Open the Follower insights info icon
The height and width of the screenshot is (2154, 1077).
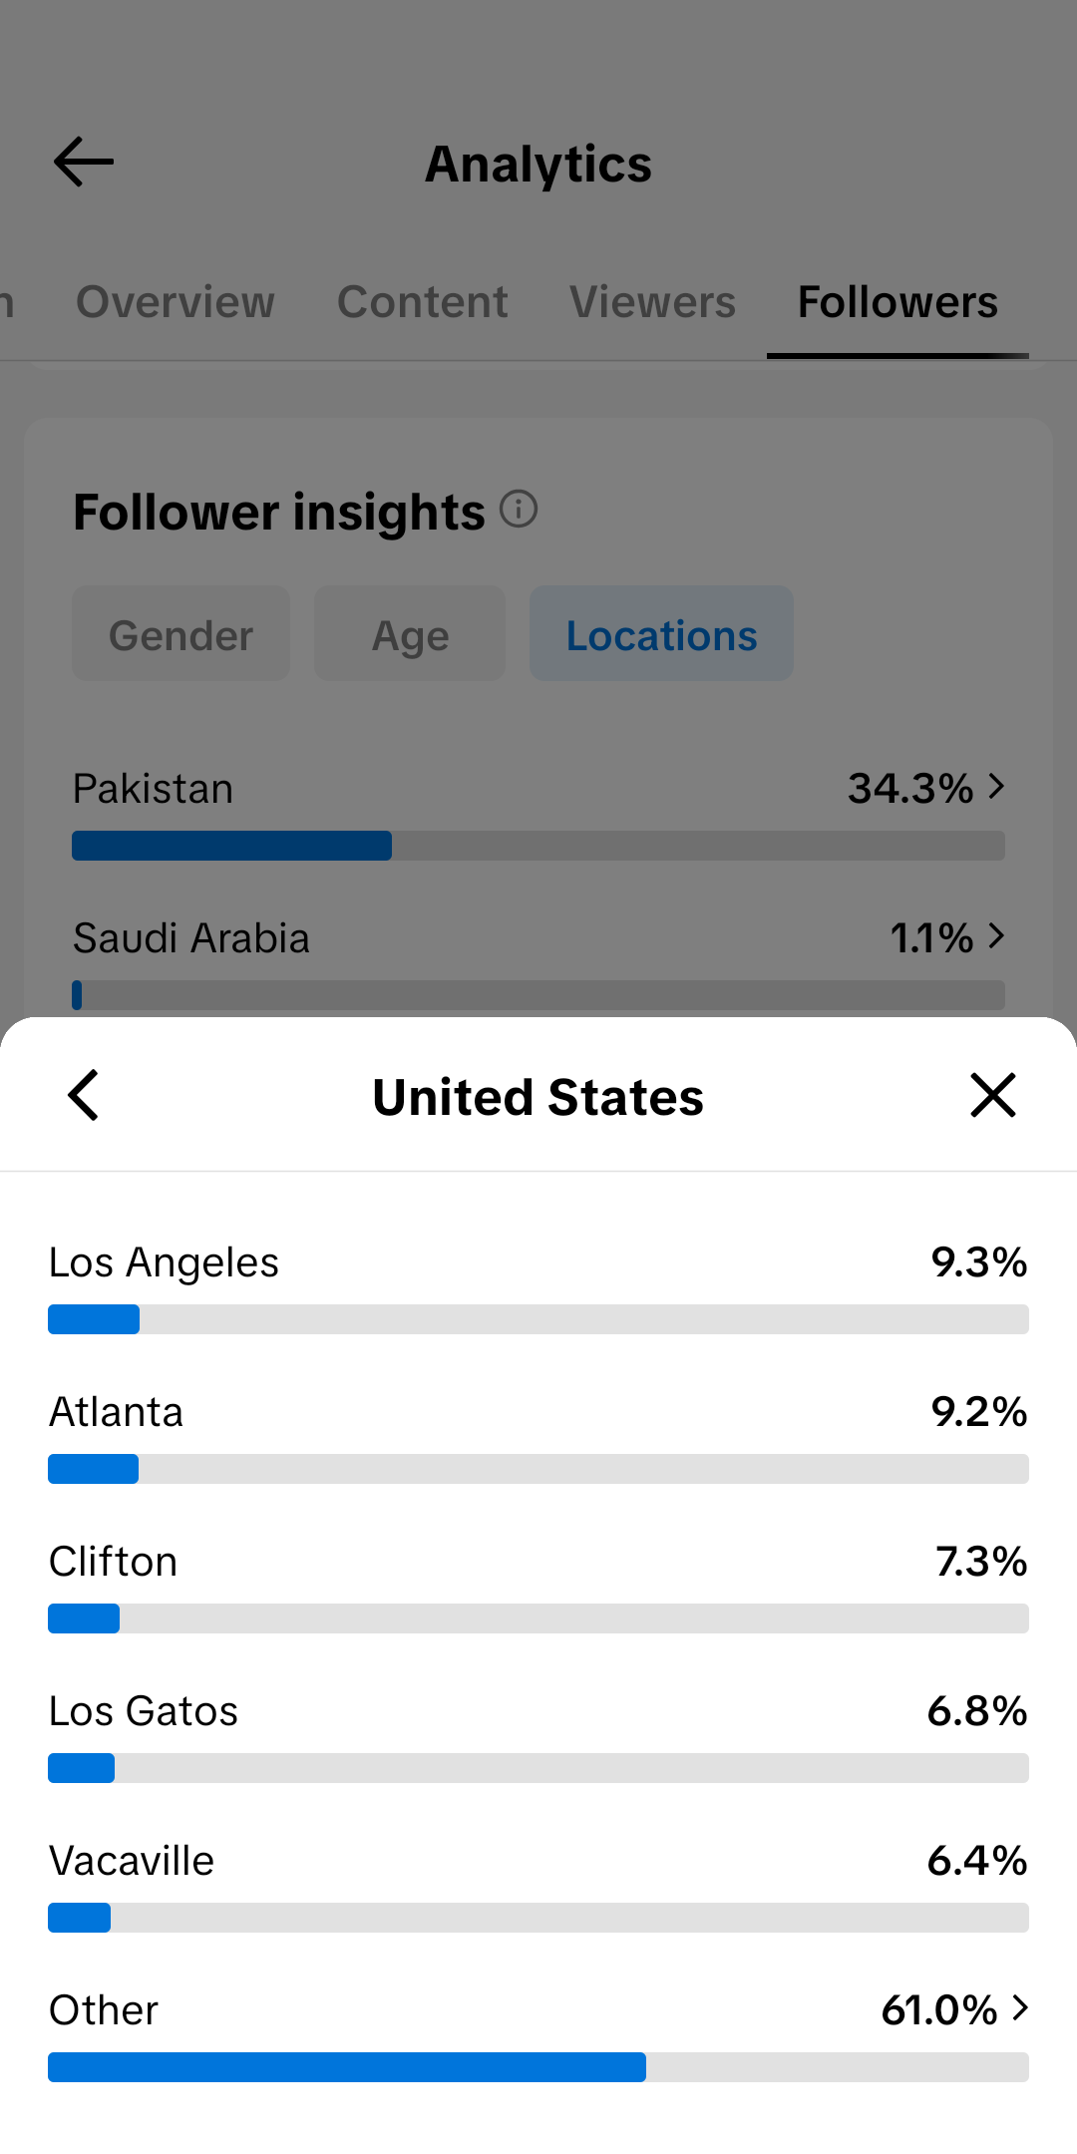click(519, 510)
